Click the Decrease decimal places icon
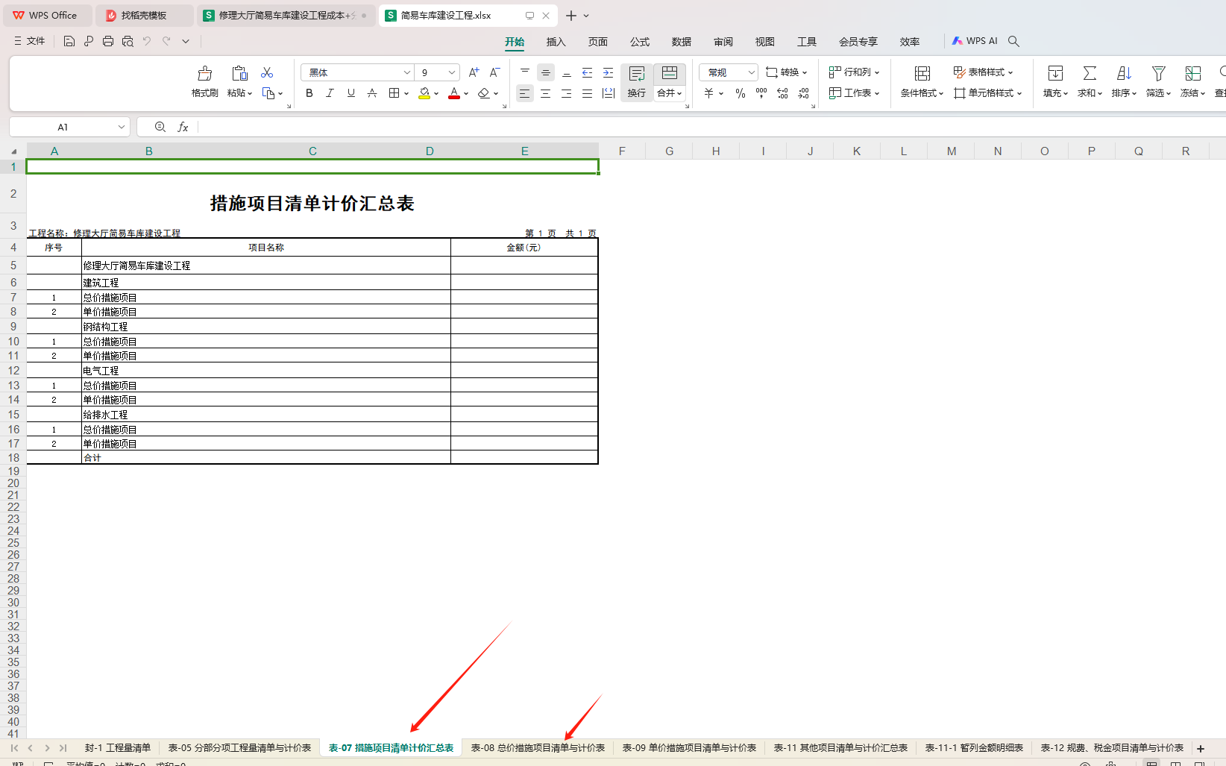1226x766 pixels. pyautogui.click(x=803, y=93)
